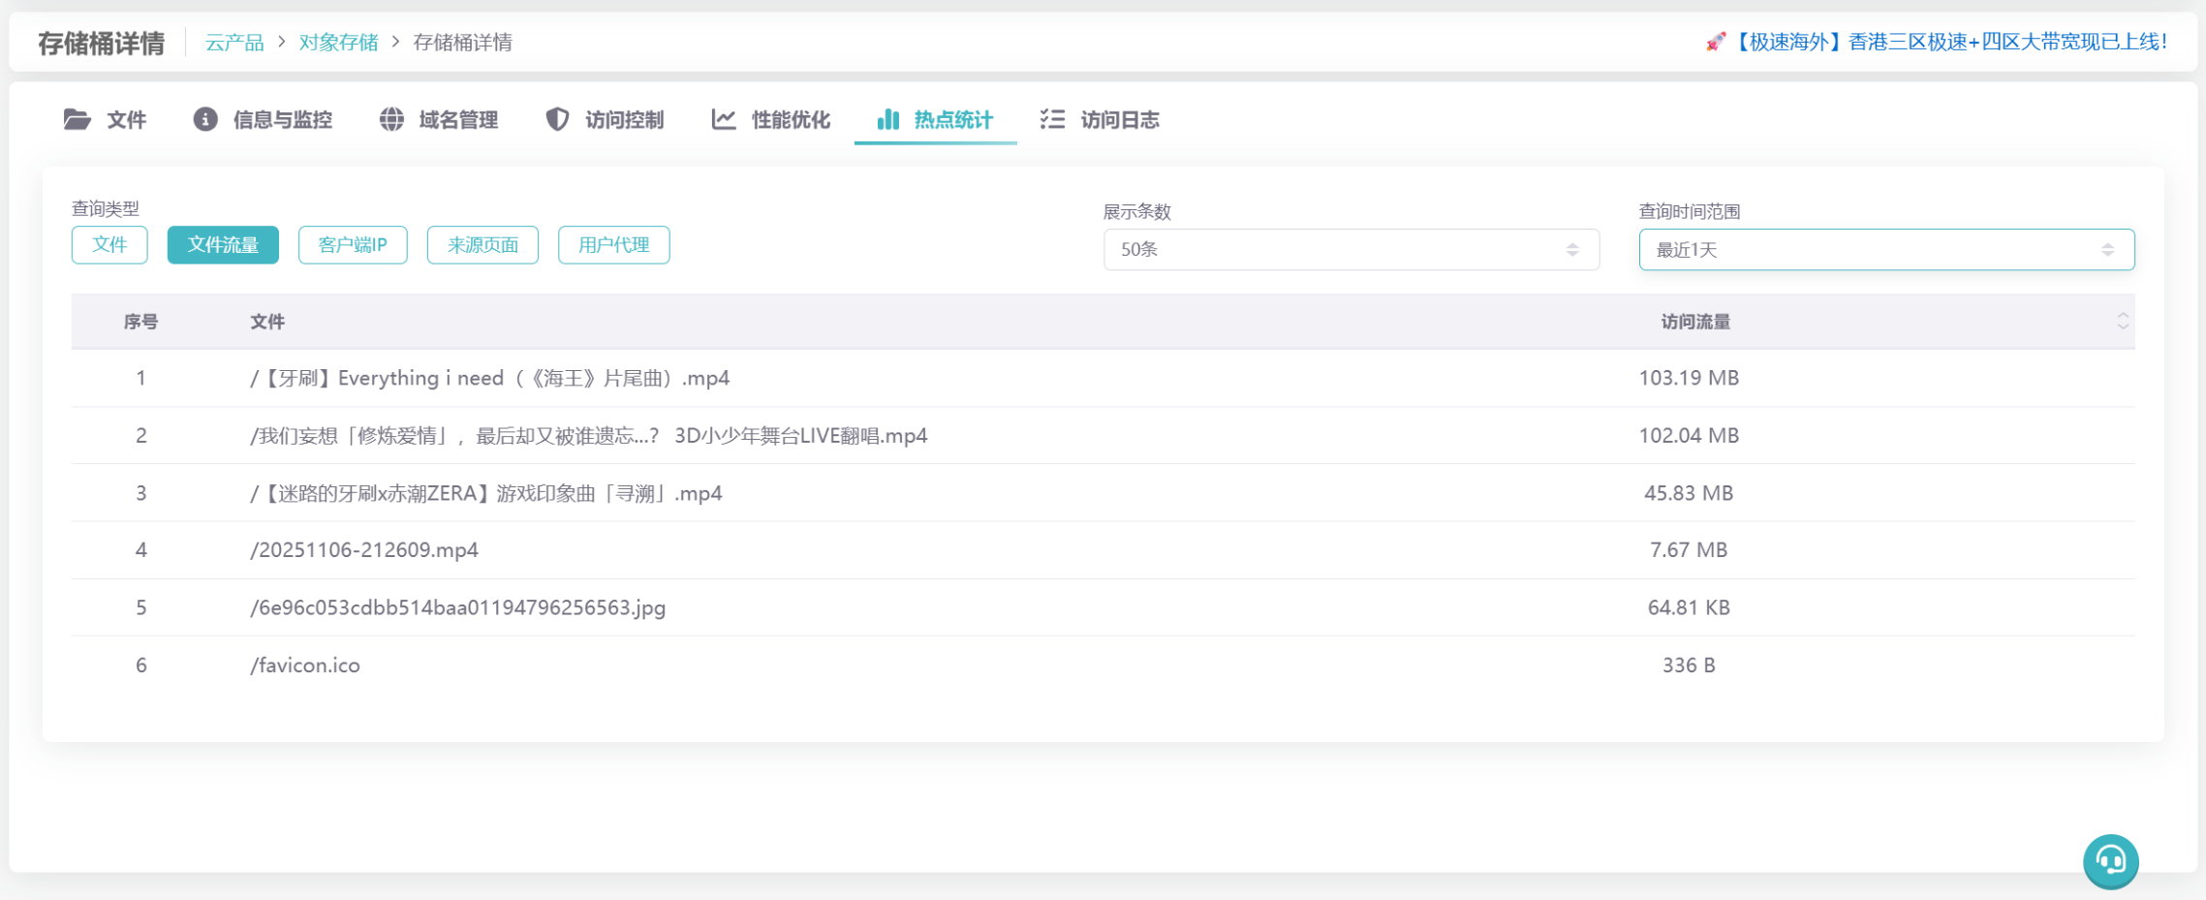Click the info circle icon for 信息与监控
The image size is (2206, 900).
205,119
